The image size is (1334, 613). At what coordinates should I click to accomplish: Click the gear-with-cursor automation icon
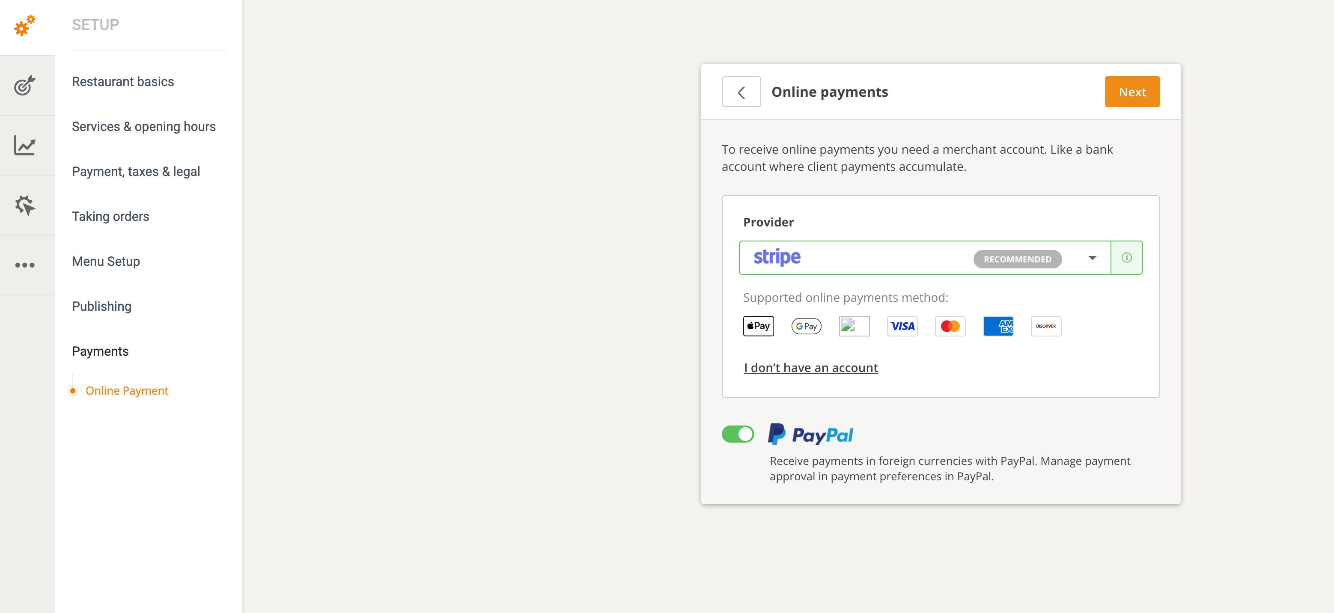(x=25, y=205)
